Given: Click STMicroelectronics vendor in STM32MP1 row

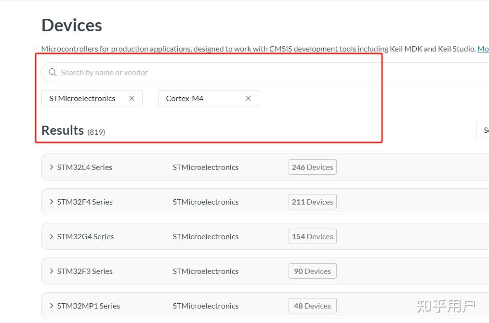Looking at the screenshot, I should [205, 306].
